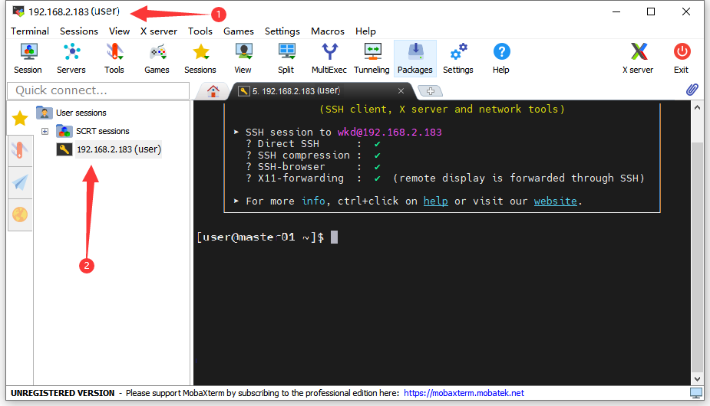
Task: Click the wkd@192.168.2.183 text in terminal
Action: click(x=389, y=132)
